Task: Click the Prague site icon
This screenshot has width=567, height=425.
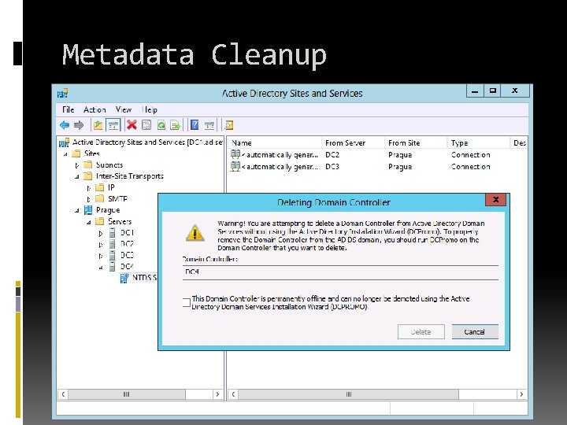Action: pyautogui.click(x=88, y=210)
